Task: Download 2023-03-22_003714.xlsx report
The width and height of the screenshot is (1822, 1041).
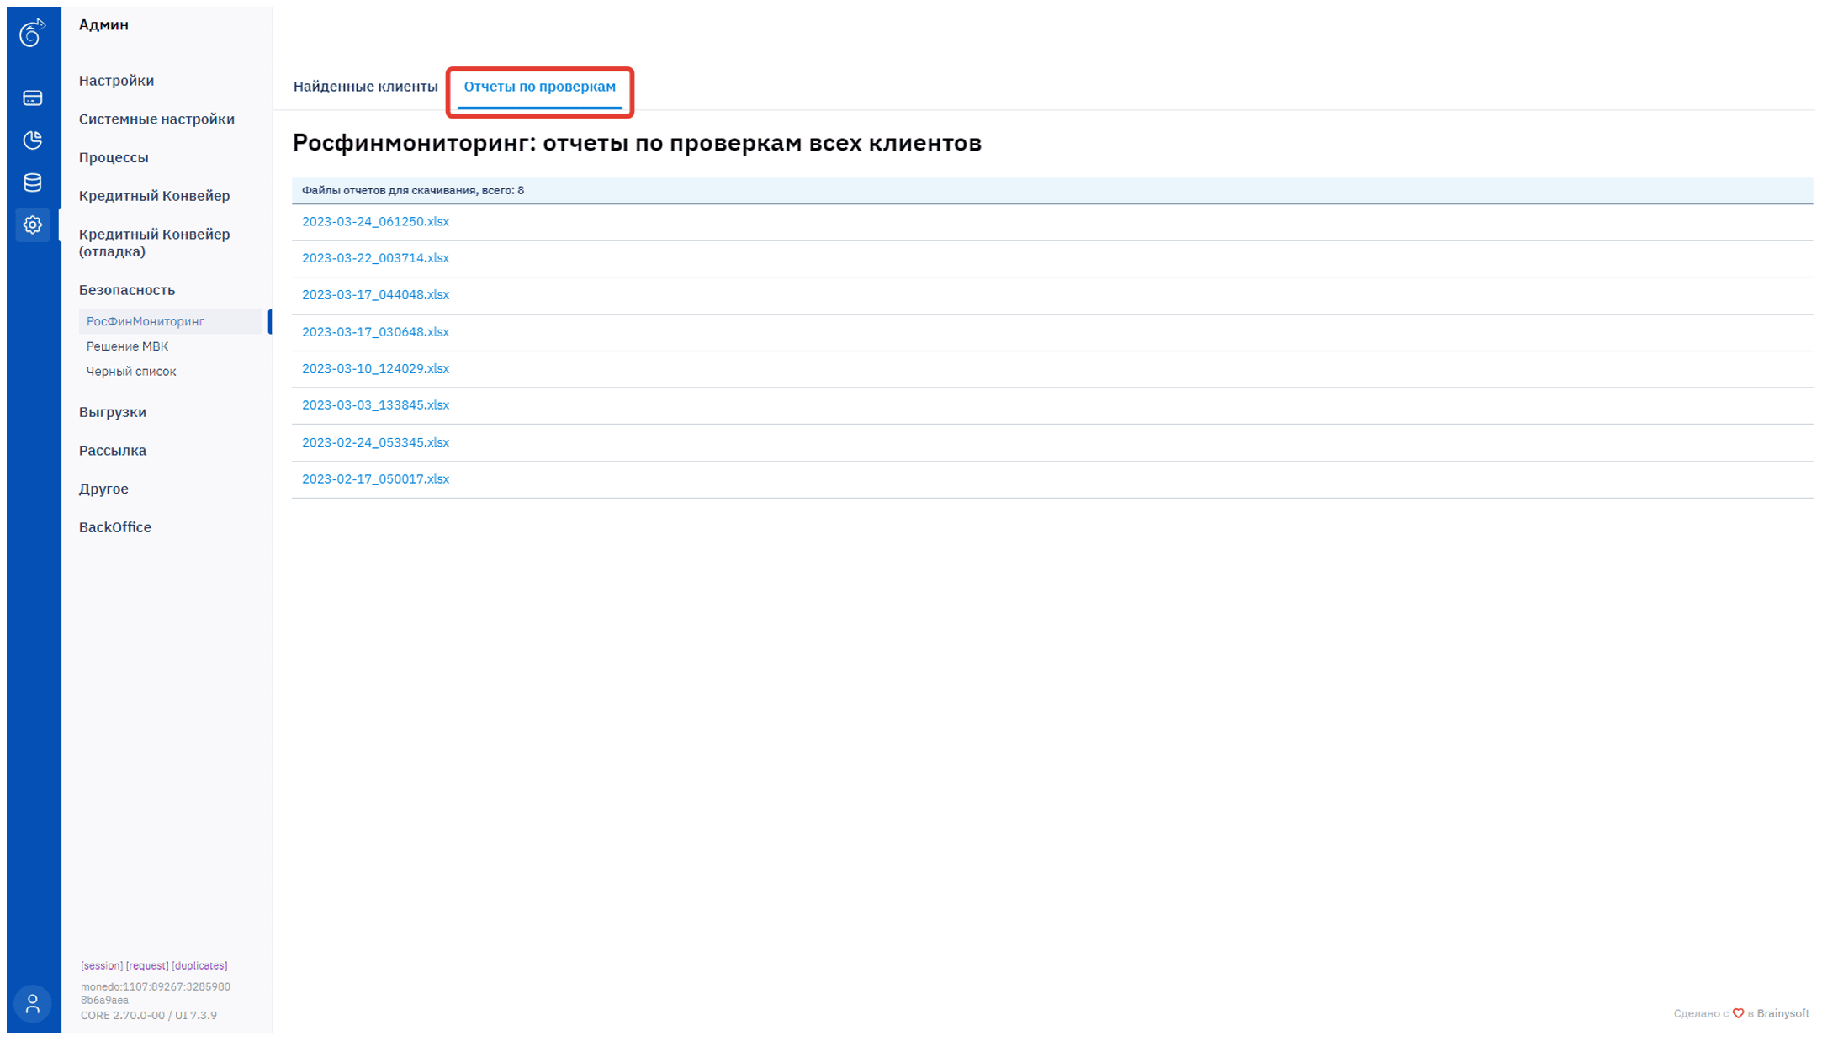Action: click(375, 258)
